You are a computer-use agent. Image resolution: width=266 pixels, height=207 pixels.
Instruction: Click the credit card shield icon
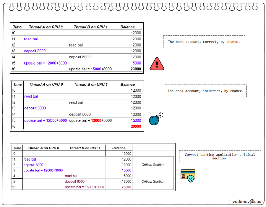[188, 176]
